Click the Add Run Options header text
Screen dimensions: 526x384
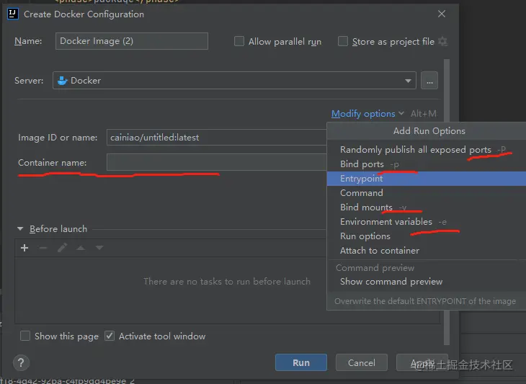[429, 131]
